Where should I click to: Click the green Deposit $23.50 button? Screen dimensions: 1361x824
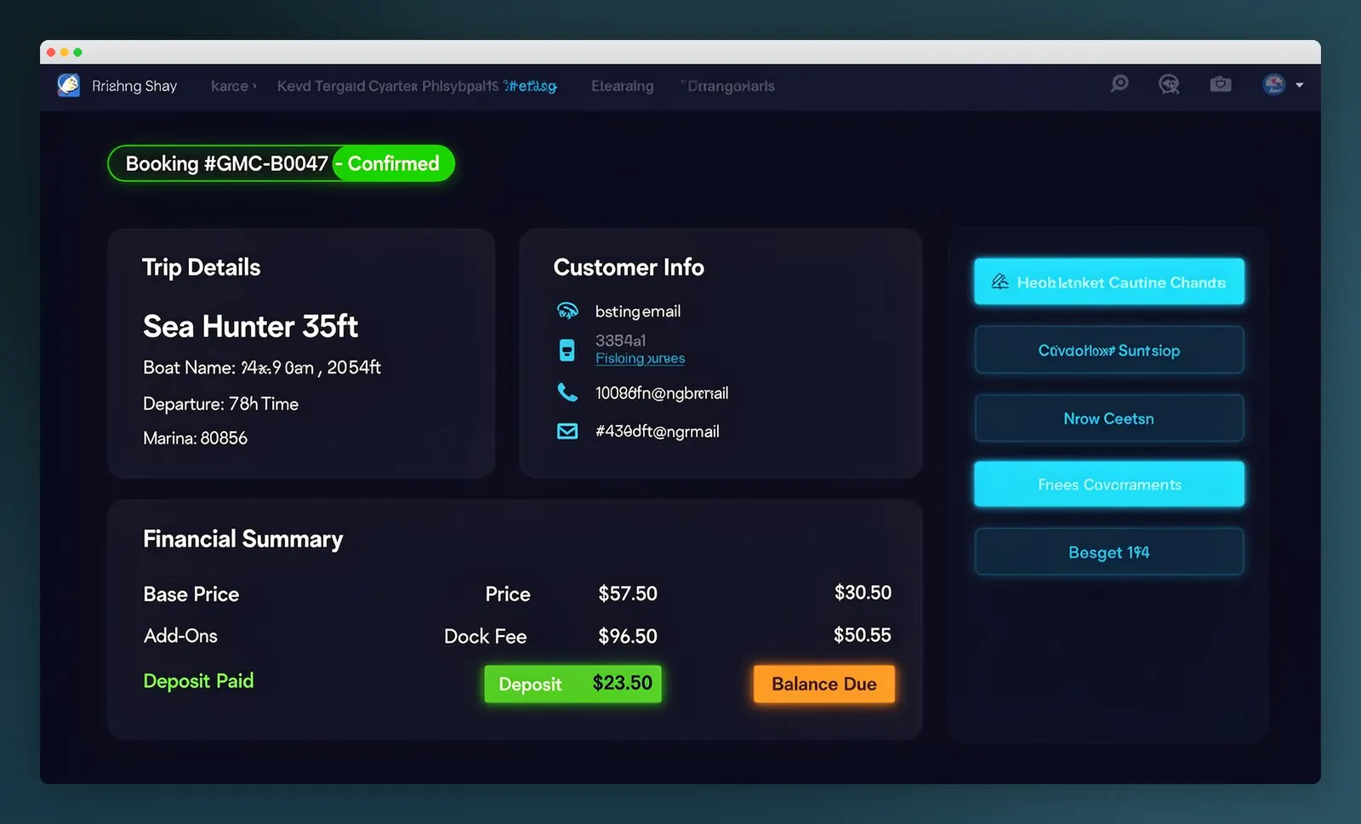coord(572,684)
